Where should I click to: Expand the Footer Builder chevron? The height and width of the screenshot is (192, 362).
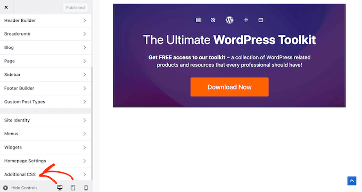point(85,88)
